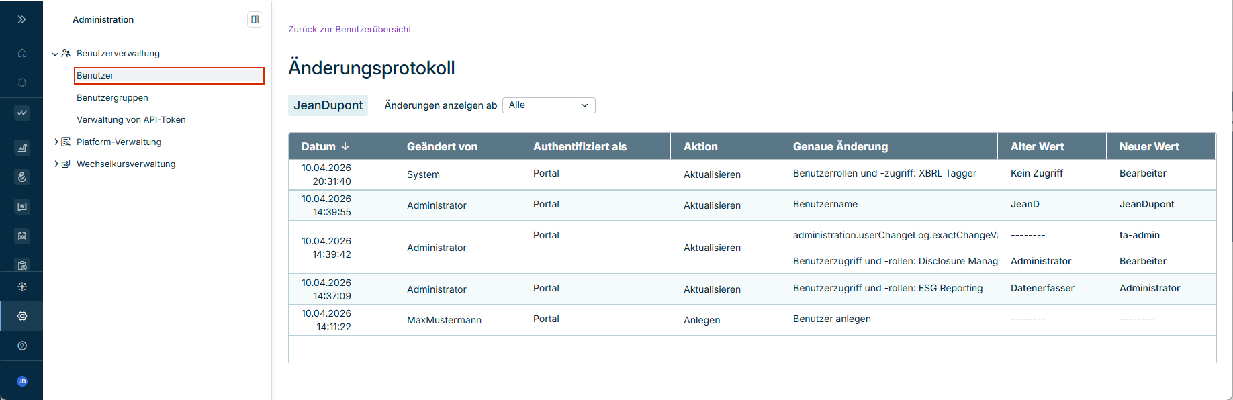Click the checkmark icon in sidebar
This screenshot has width=1233, height=400.
[22, 113]
